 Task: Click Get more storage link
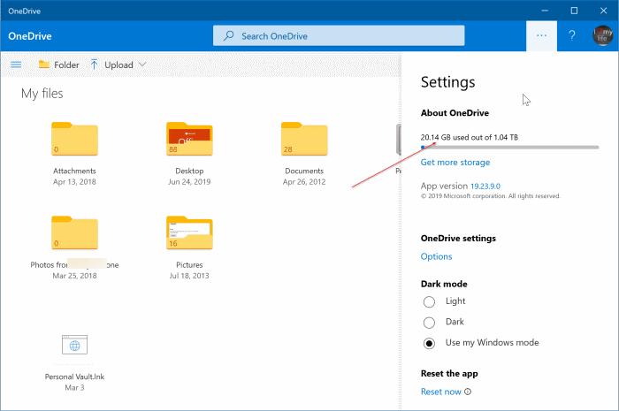[x=455, y=162]
